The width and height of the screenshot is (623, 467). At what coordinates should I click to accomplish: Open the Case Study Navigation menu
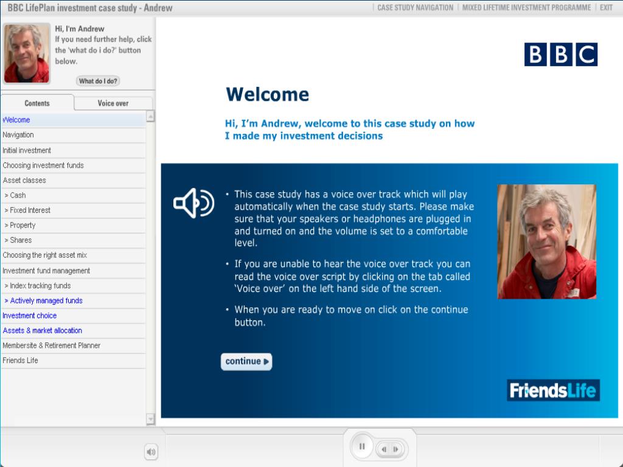tap(415, 7)
